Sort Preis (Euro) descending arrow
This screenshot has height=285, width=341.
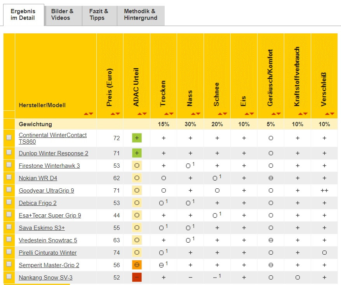pyautogui.click(x=118, y=114)
